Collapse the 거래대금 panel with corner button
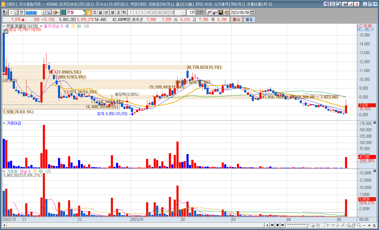The width and height of the screenshot is (379, 230). 374,123
